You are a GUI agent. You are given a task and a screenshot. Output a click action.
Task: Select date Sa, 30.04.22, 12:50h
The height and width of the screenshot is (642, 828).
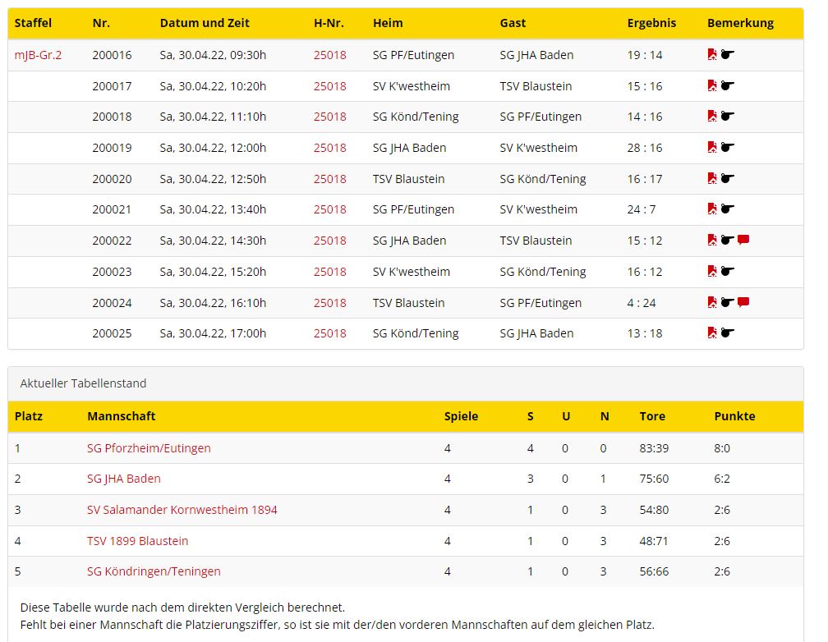214,179
